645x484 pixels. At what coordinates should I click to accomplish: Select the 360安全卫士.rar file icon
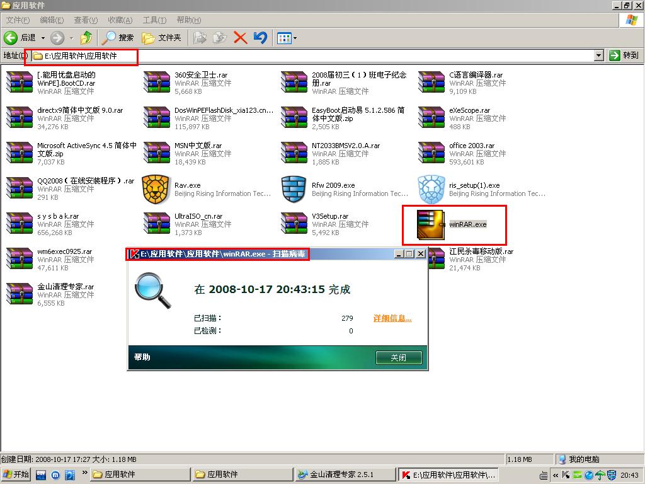(x=157, y=82)
